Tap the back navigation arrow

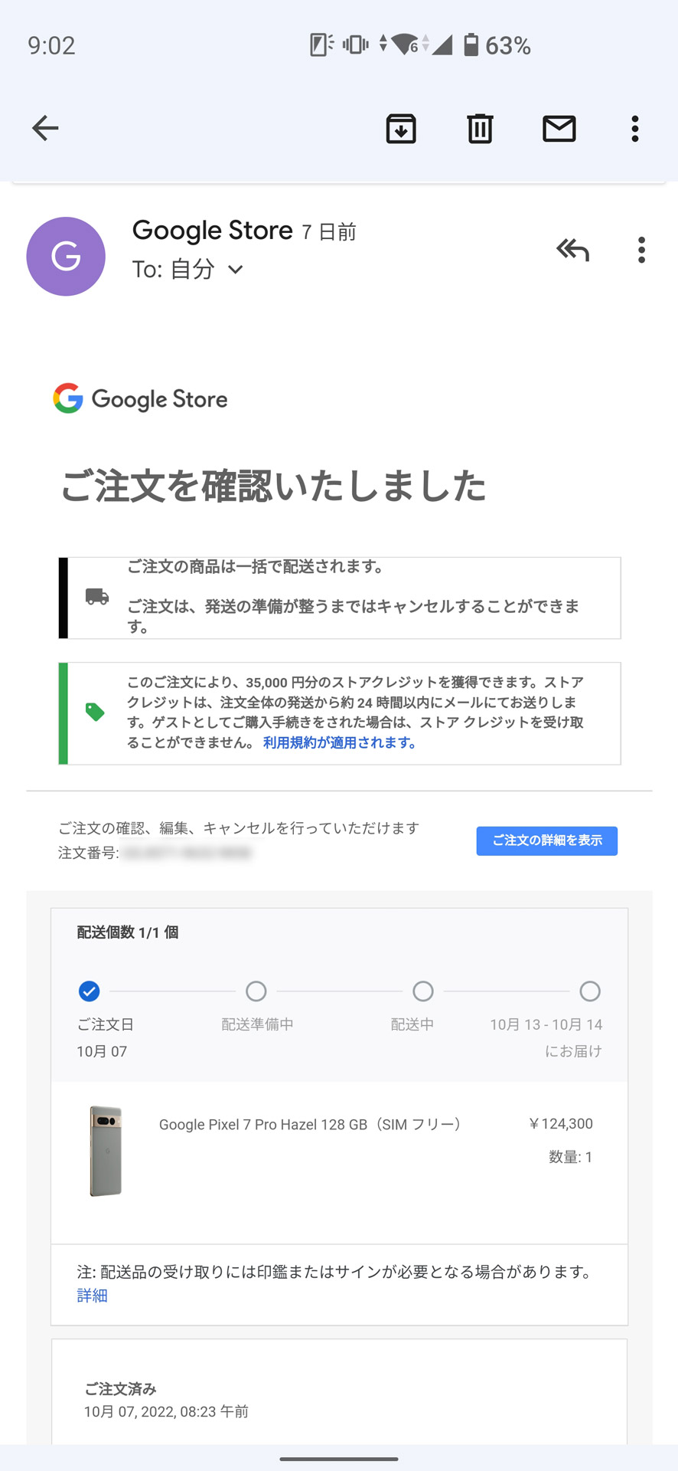pos(44,128)
